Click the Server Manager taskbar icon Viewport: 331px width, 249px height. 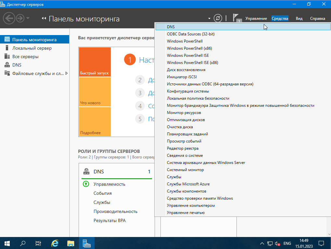click(86, 243)
